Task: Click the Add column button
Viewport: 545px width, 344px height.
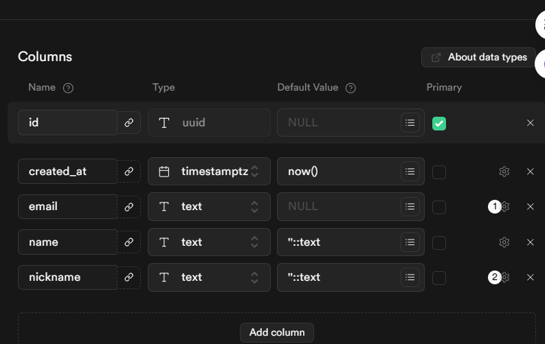Action: tap(277, 332)
